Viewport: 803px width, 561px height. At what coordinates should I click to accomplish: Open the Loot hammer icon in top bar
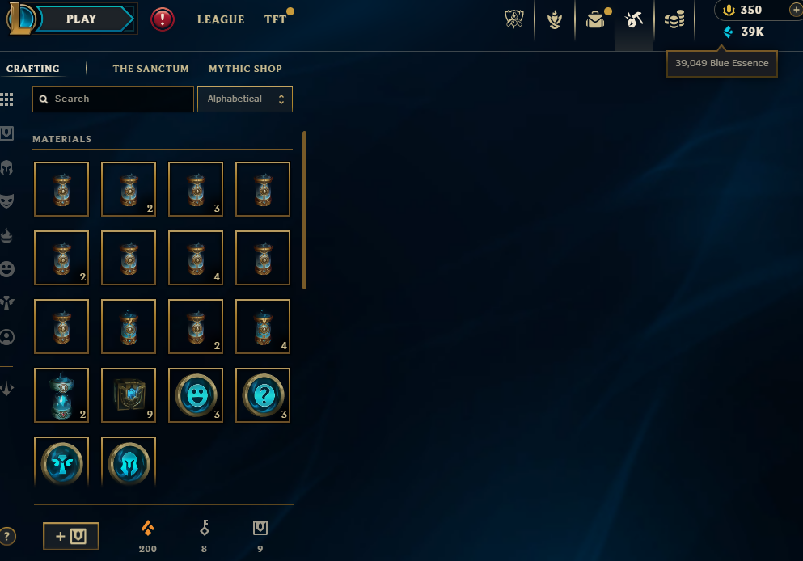click(x=634, y=19)
